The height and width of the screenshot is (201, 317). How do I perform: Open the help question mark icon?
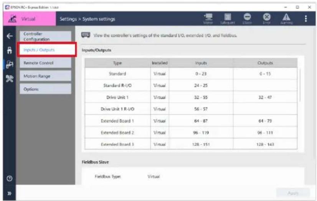[10, 178]
